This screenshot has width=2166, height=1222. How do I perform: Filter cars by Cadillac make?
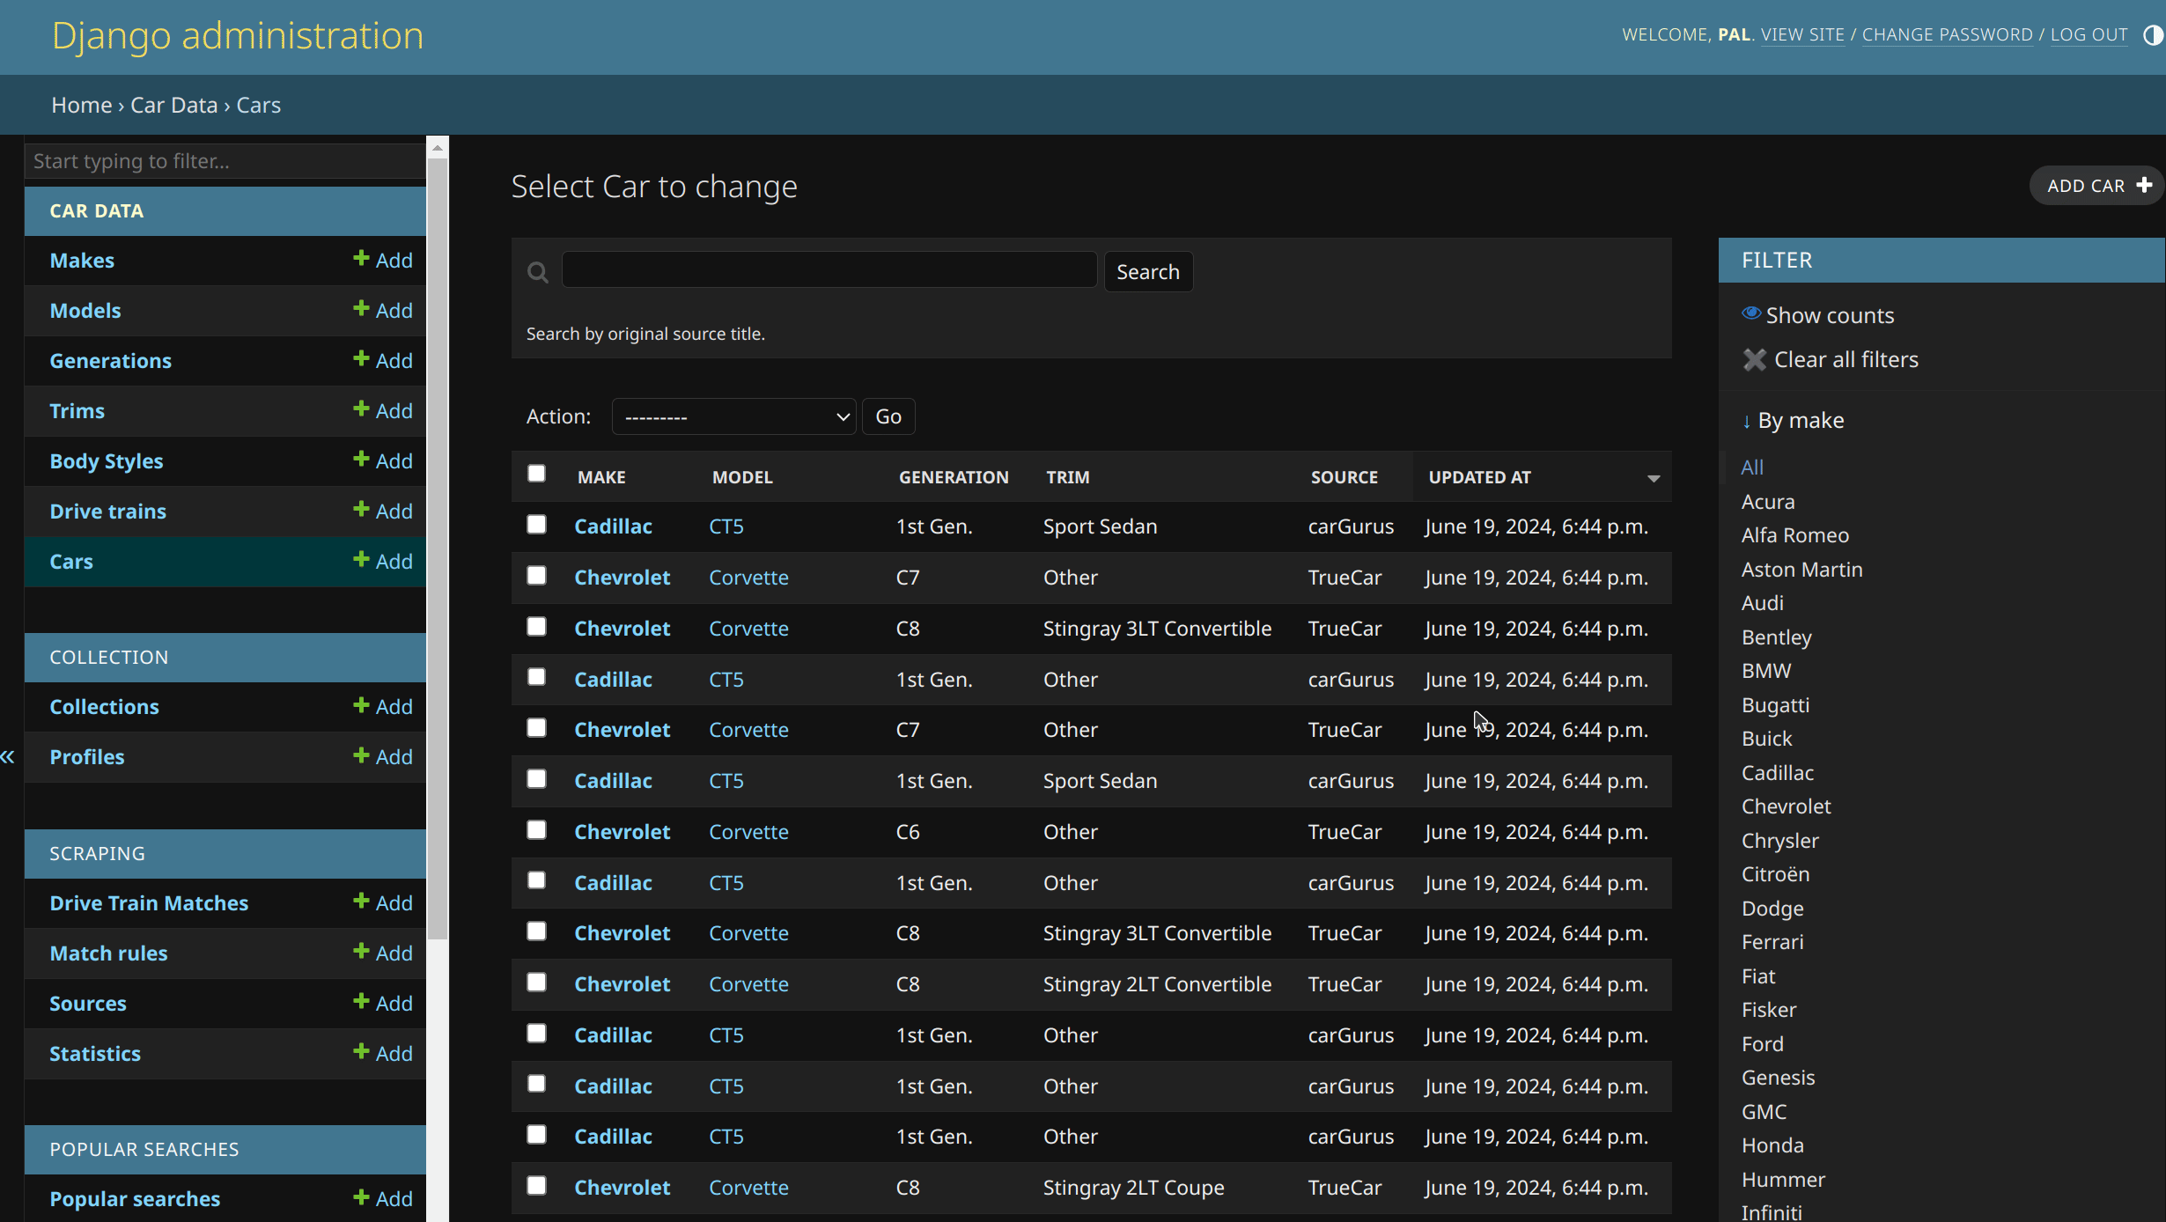pyautogui.click(x=1778, y=773)
